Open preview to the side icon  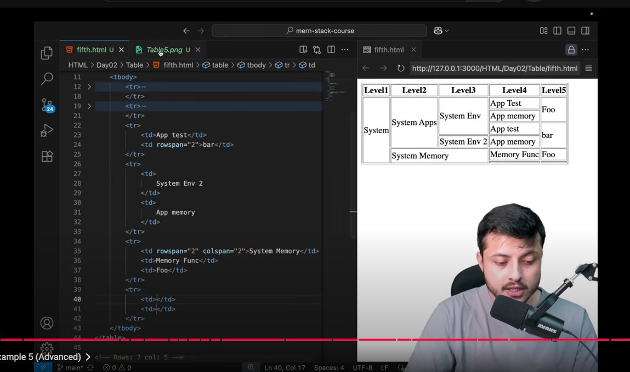pos(303,49)
